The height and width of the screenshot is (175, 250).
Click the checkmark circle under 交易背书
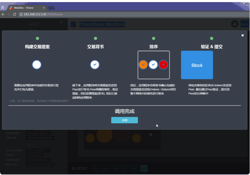[x=95, y=64]
